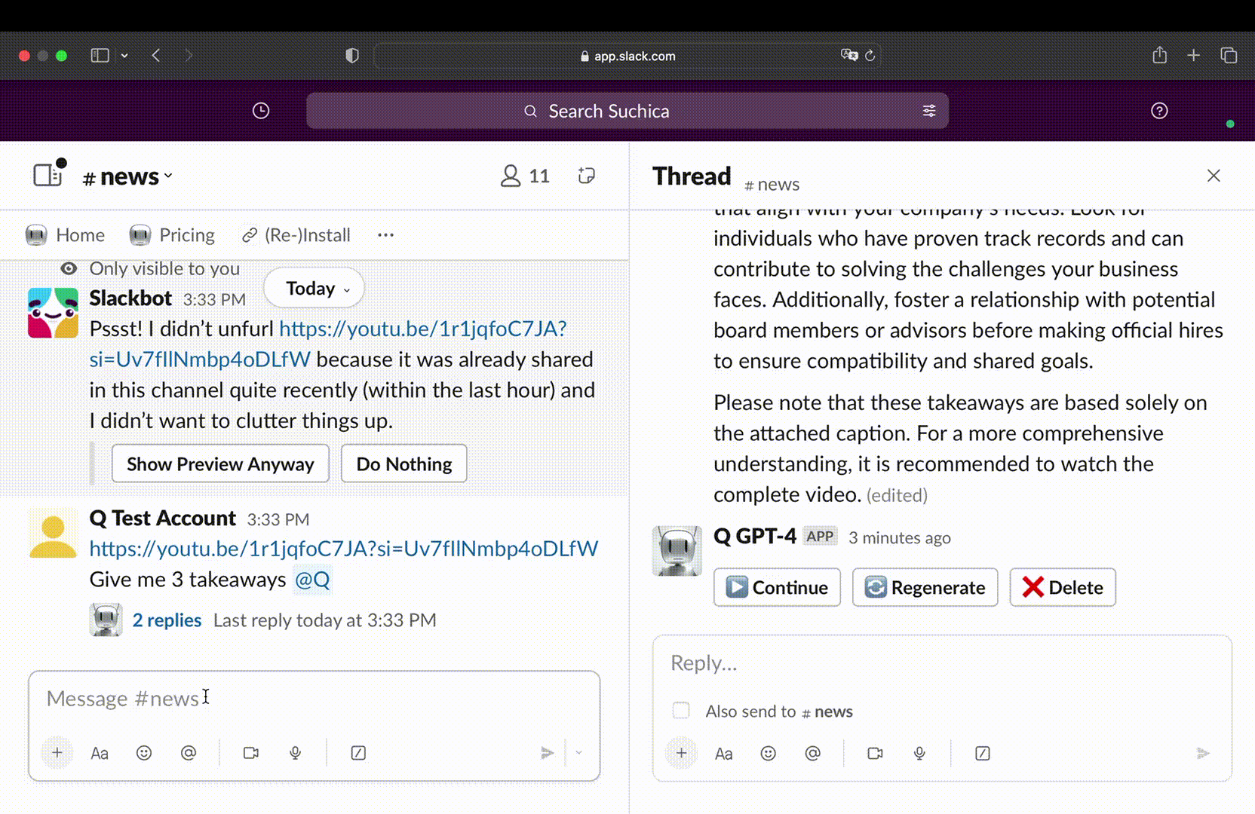Open Slack help with the question mark icon
This screenshot has height=814, width=1255.
coord(1159,111)
